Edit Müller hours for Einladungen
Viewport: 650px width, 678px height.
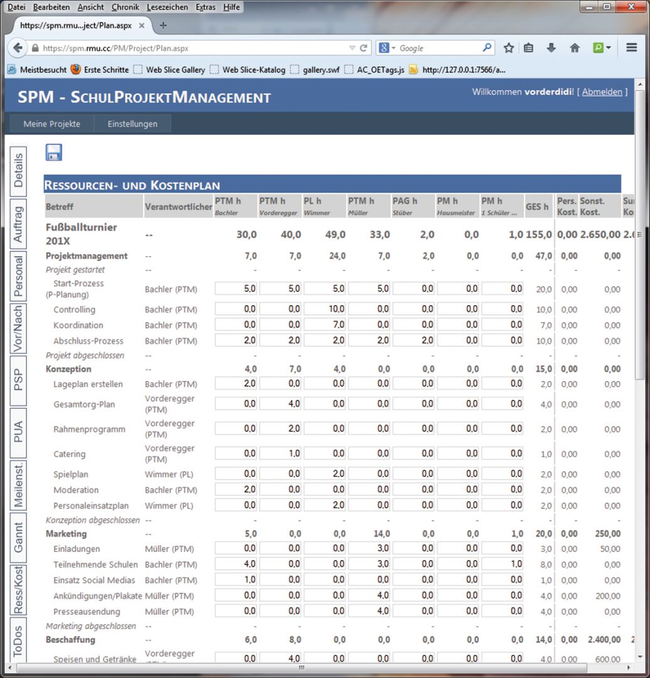[x=369, y=548]
